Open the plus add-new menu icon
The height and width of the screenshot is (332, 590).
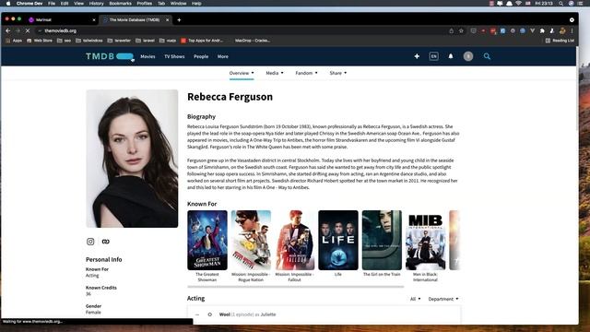pyautogui.click(x=417, y=56)
